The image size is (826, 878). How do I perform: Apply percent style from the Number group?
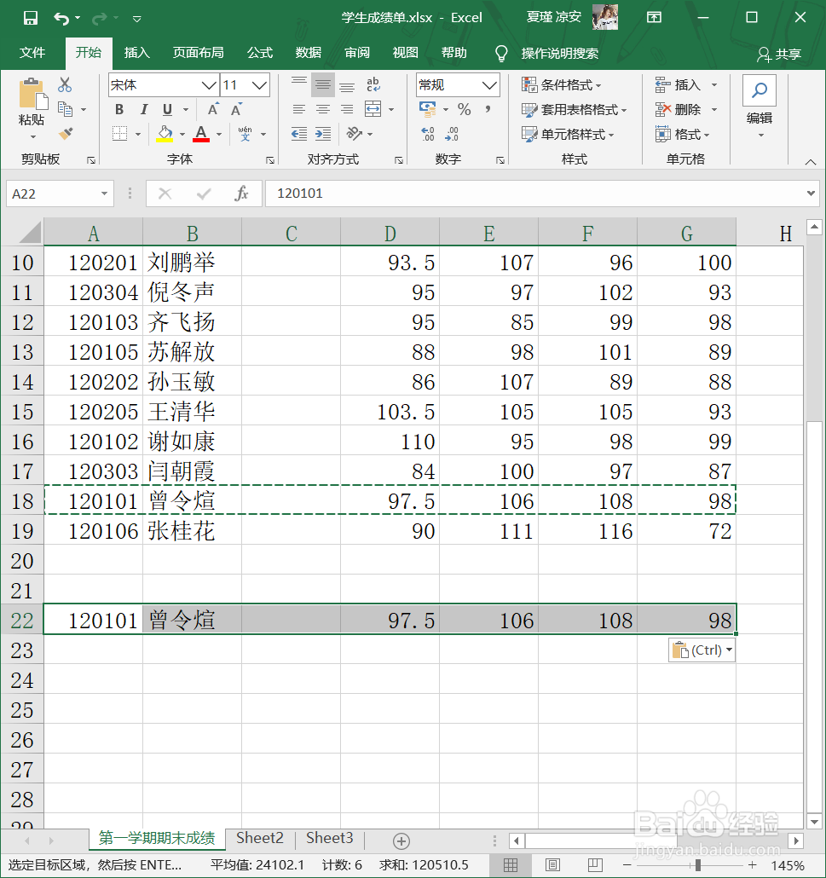(x=465, y=109)
